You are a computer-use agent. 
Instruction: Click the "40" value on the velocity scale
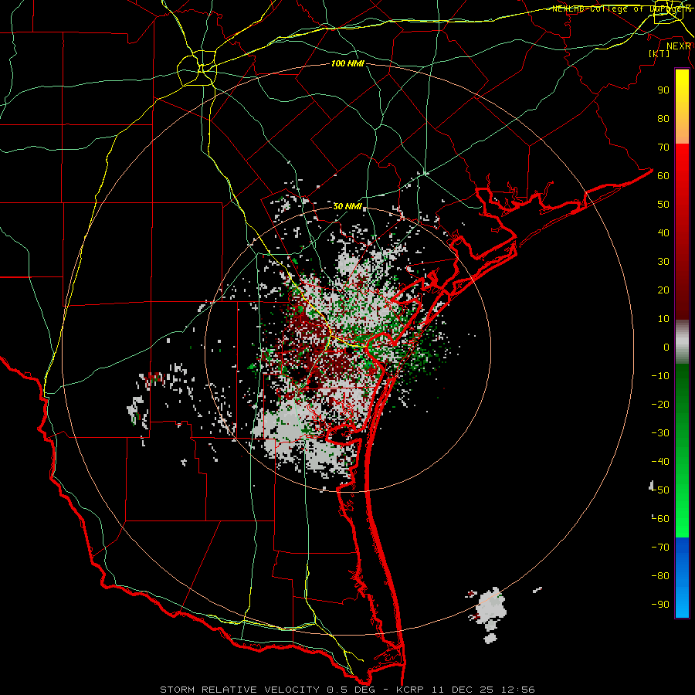click(663, 233)
